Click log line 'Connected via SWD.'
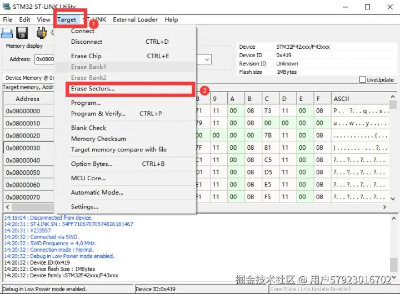Screen dimensions: 400x294 [x=42, y=237]
